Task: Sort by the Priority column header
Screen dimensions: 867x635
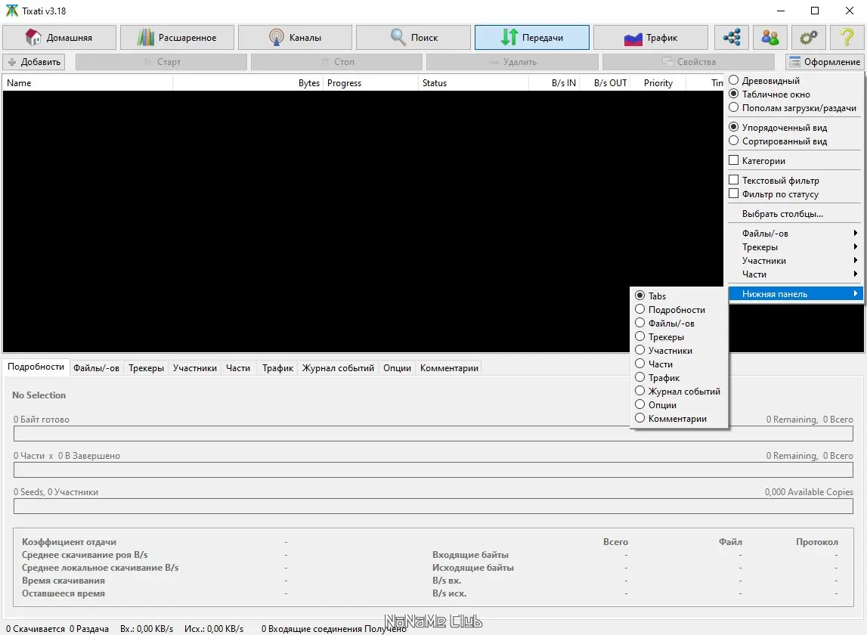Action: [x=658, y=83]
